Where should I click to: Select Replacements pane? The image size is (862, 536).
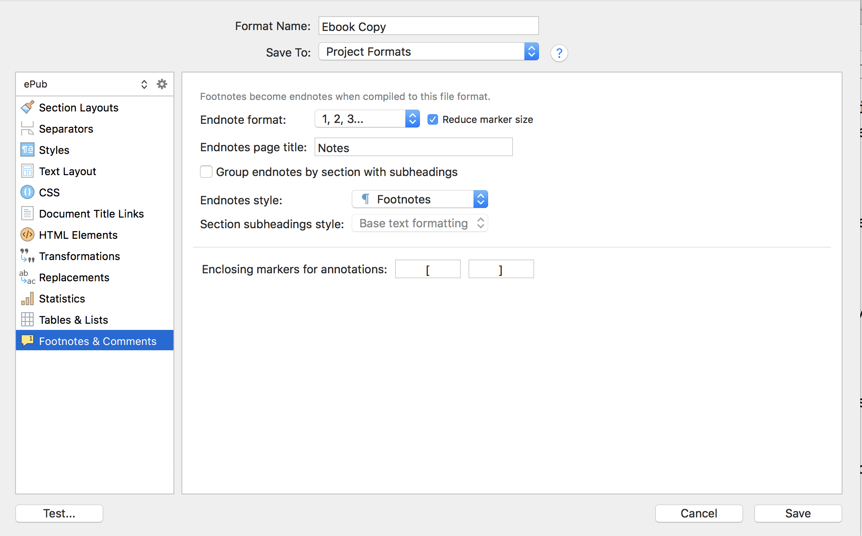point(95,277)
